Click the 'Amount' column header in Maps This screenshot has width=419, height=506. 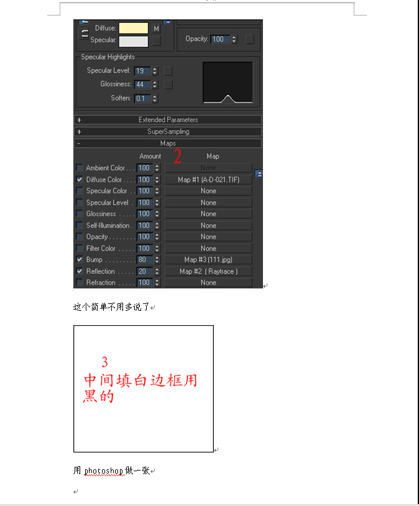tap(150, 156)
